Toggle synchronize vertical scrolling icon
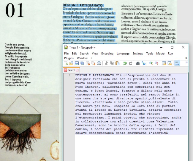The image size is (193, 161). [164, 63]
